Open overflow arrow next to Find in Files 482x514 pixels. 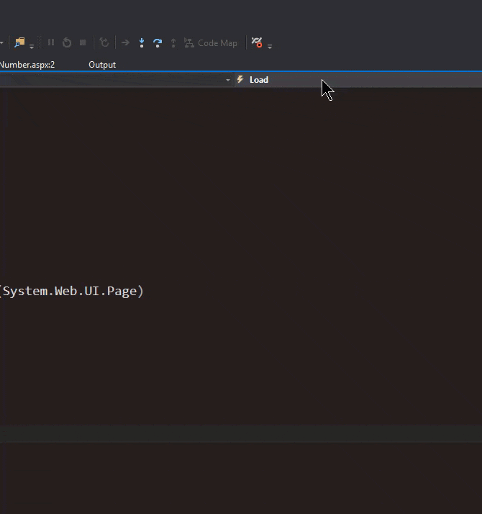[32, 46]
